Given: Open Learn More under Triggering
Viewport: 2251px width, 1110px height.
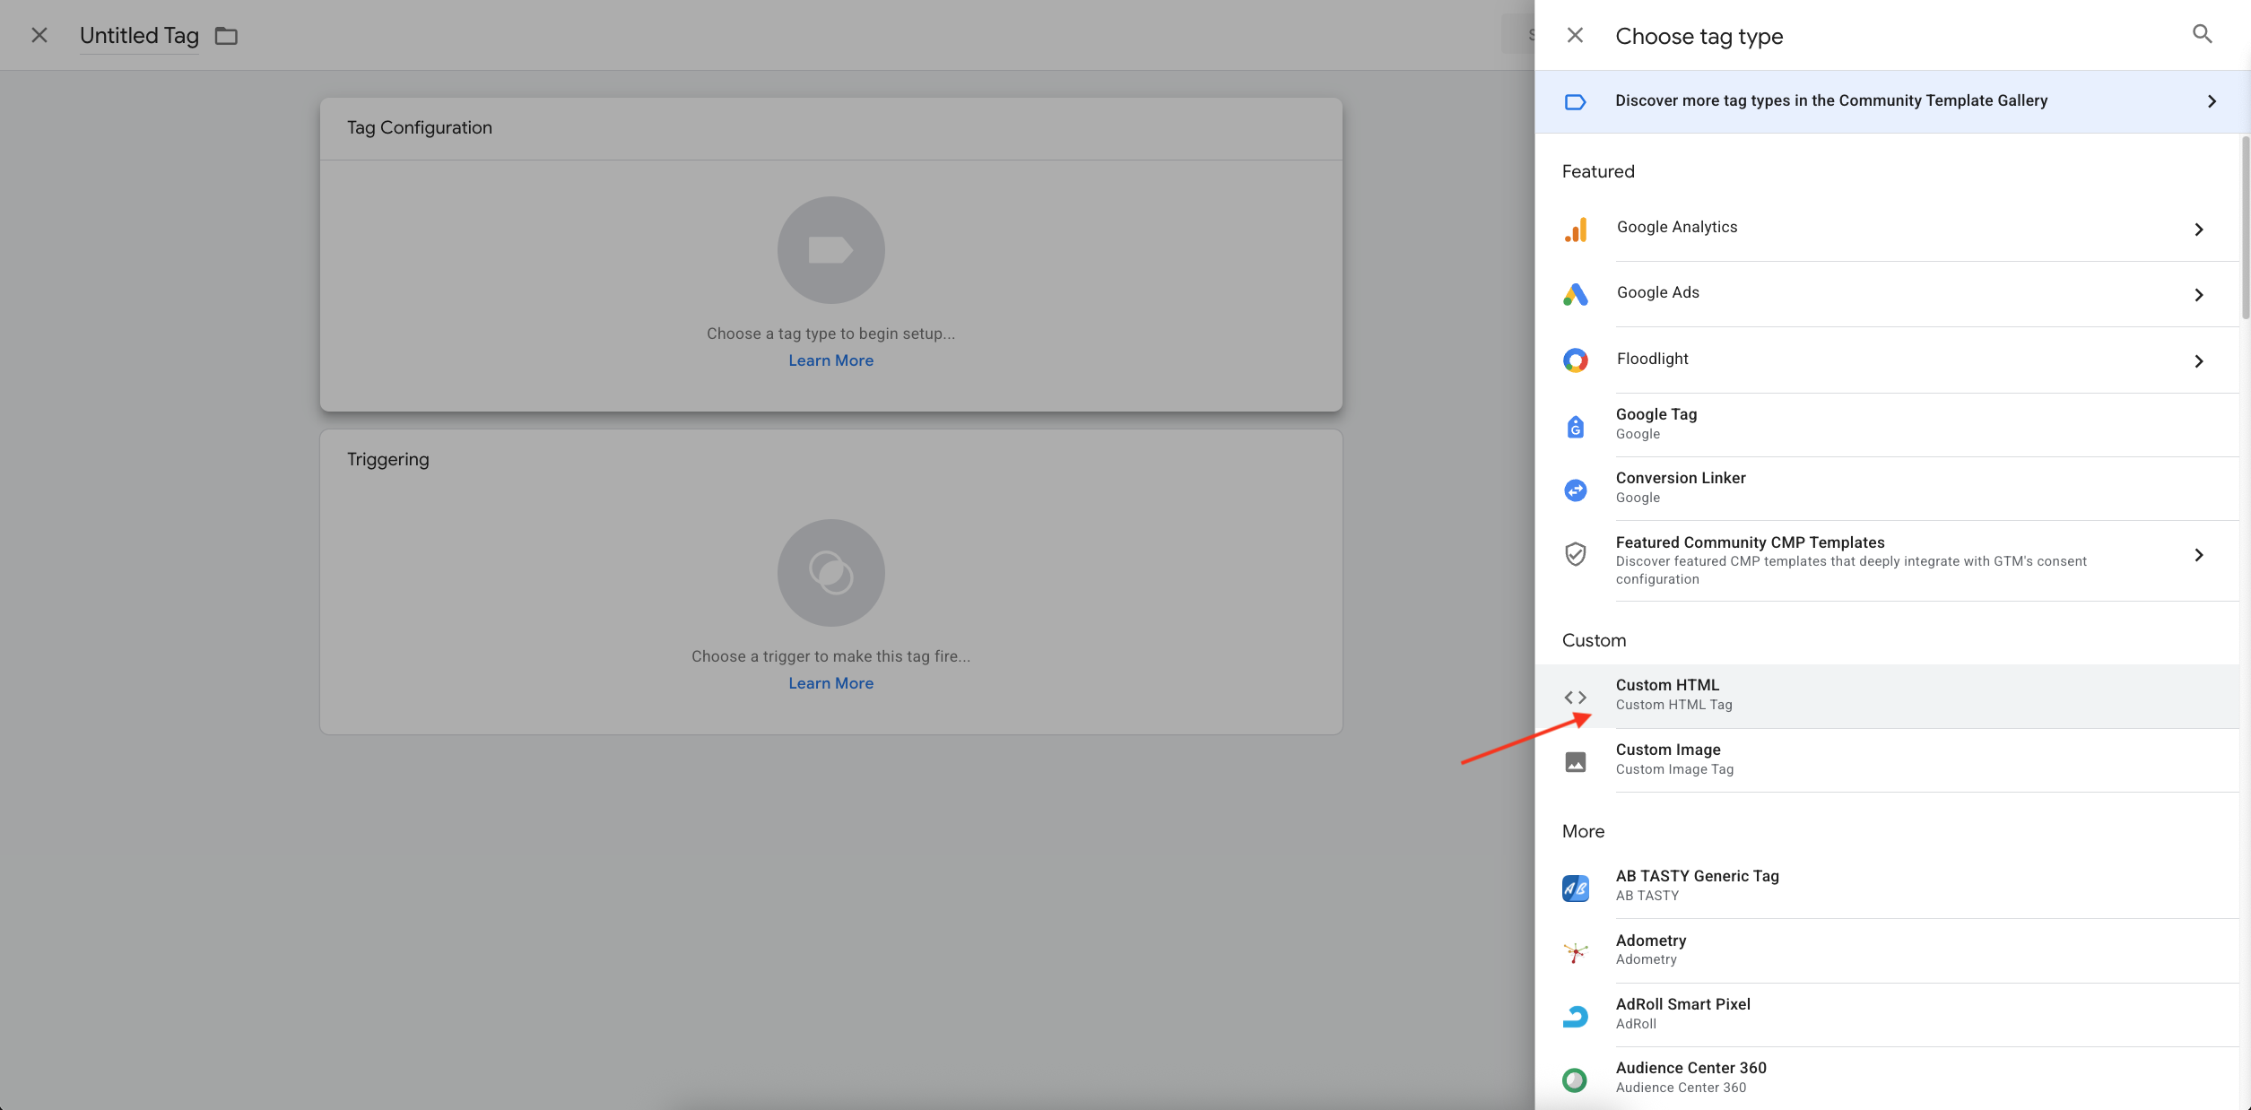Looking at the screenshot, I should tap(830, 683).
